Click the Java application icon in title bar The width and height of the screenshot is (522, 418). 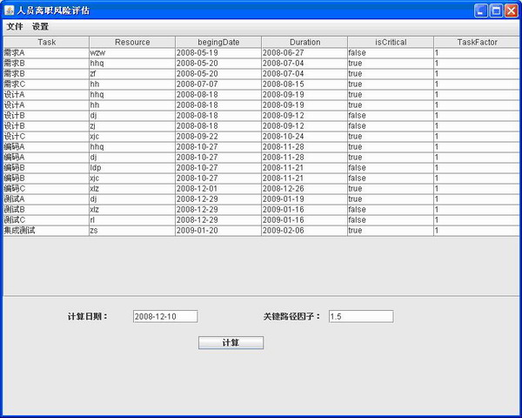point(10,10)
